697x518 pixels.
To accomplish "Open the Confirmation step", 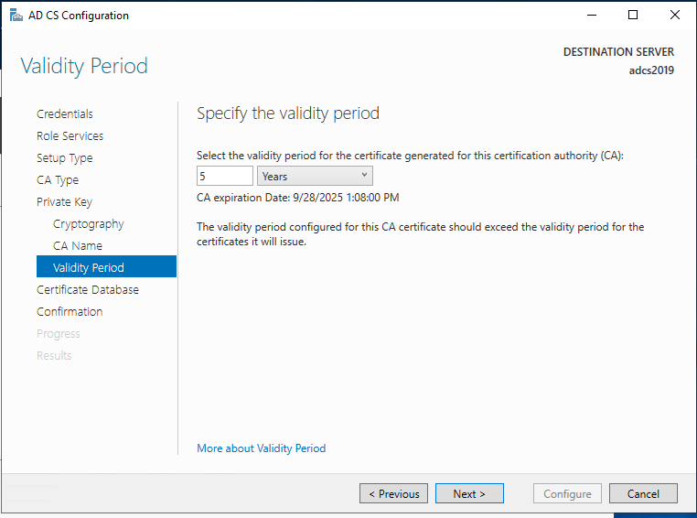I will click(70, 312).
